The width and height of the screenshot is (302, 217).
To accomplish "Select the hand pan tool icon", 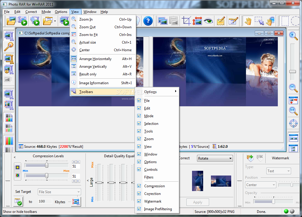I will tap(248, 21).
